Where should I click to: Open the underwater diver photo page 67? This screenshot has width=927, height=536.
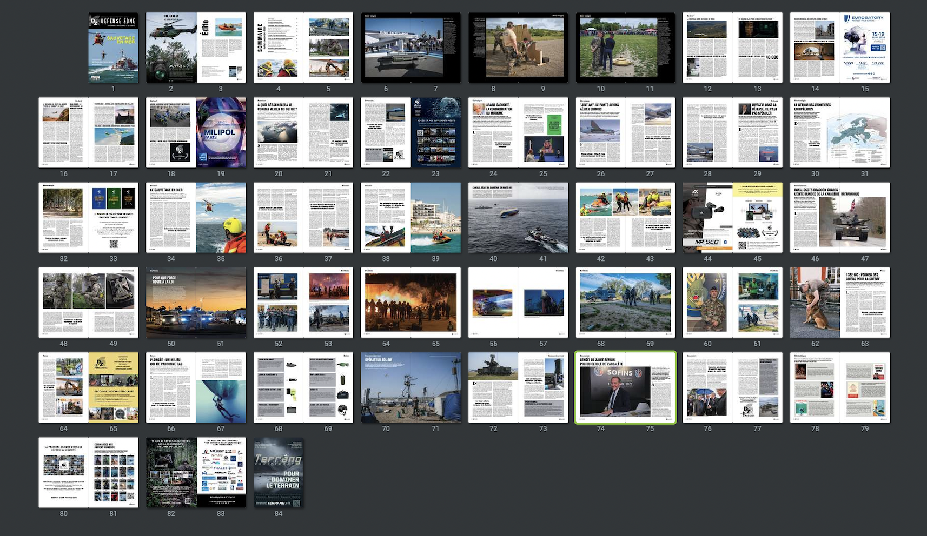tap(221, 387)
